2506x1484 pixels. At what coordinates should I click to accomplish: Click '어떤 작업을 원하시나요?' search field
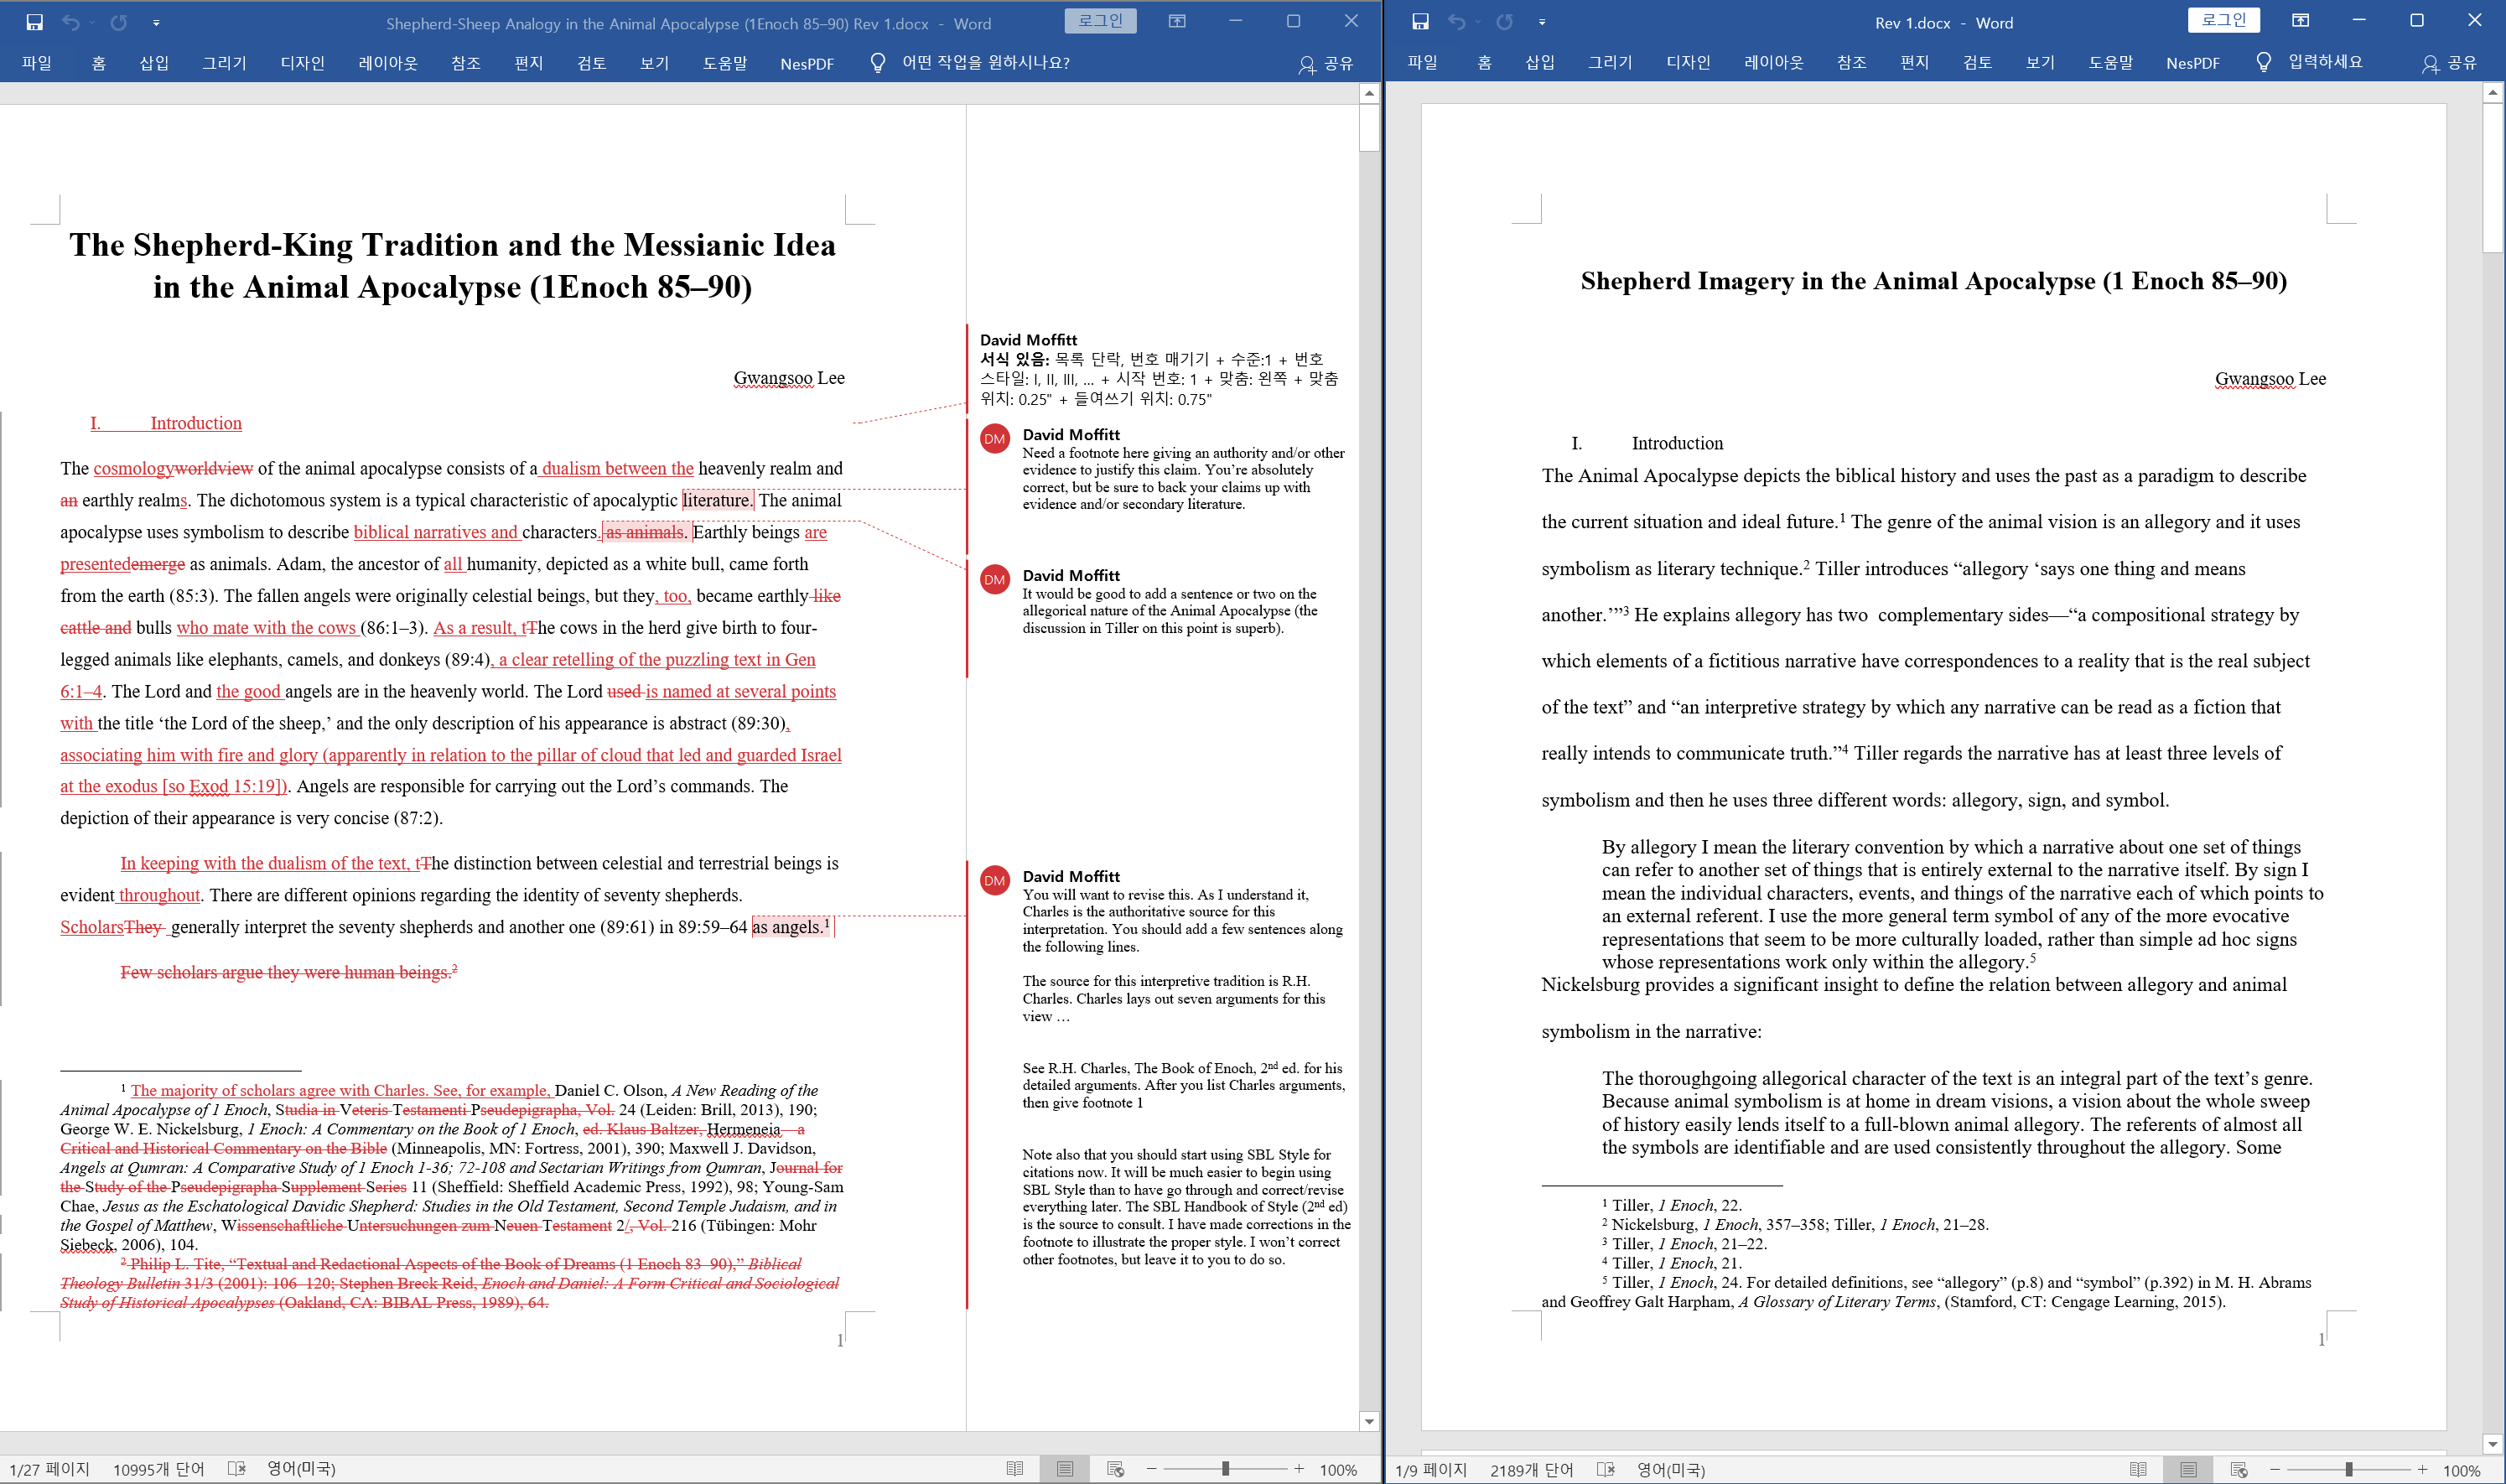(985, 63)
